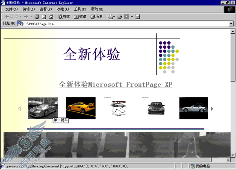Open the History (历史) toolbar button
Viewport: 236px width, 170px height.
[97, 17]
